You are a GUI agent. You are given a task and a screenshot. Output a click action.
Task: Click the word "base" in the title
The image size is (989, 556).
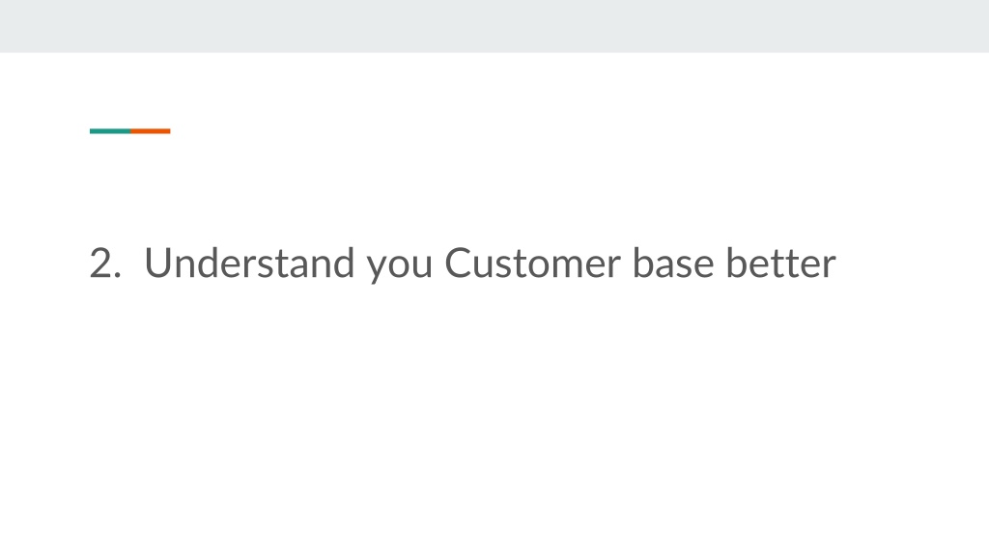pyautogui.click(x=673, y=263)
